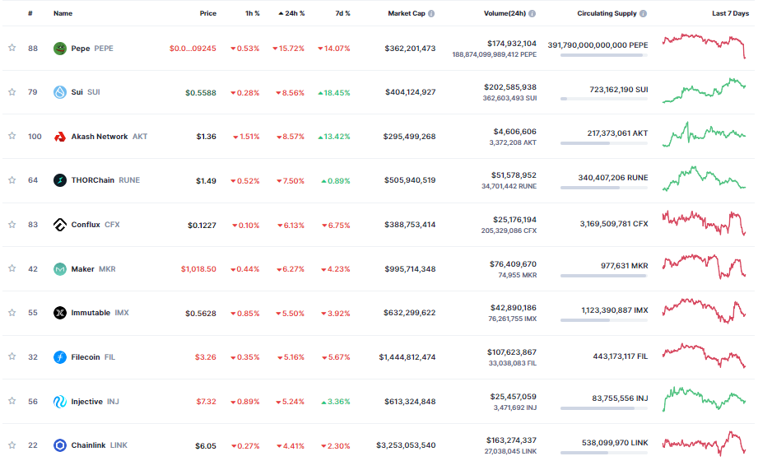Click the Injective swirl logo
This screenshot has height=461, width=772.
[60, 402]
